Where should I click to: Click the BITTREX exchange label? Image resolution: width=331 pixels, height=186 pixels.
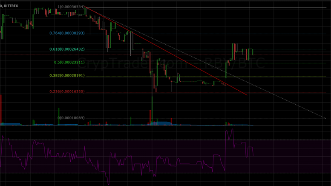click(11, 6)
